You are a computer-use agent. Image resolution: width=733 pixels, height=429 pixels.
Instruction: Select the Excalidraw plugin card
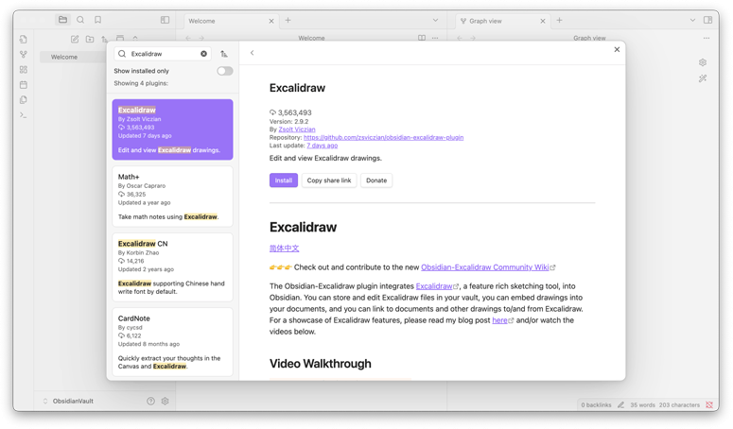172,129
